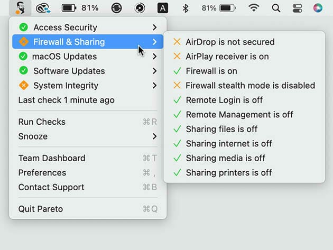Click the Wi-Fi status icon
333x250 pixels.
pyautogui.click(x=254, y=8)
